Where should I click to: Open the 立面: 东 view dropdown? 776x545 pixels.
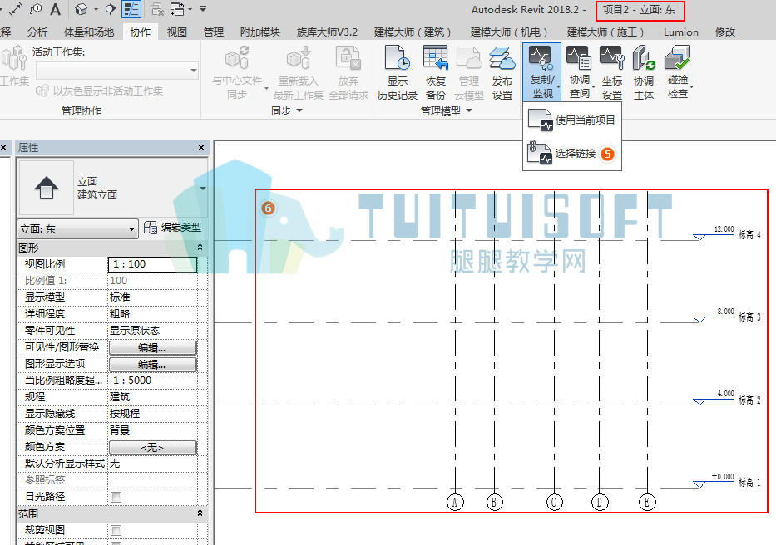coord(77,229)
